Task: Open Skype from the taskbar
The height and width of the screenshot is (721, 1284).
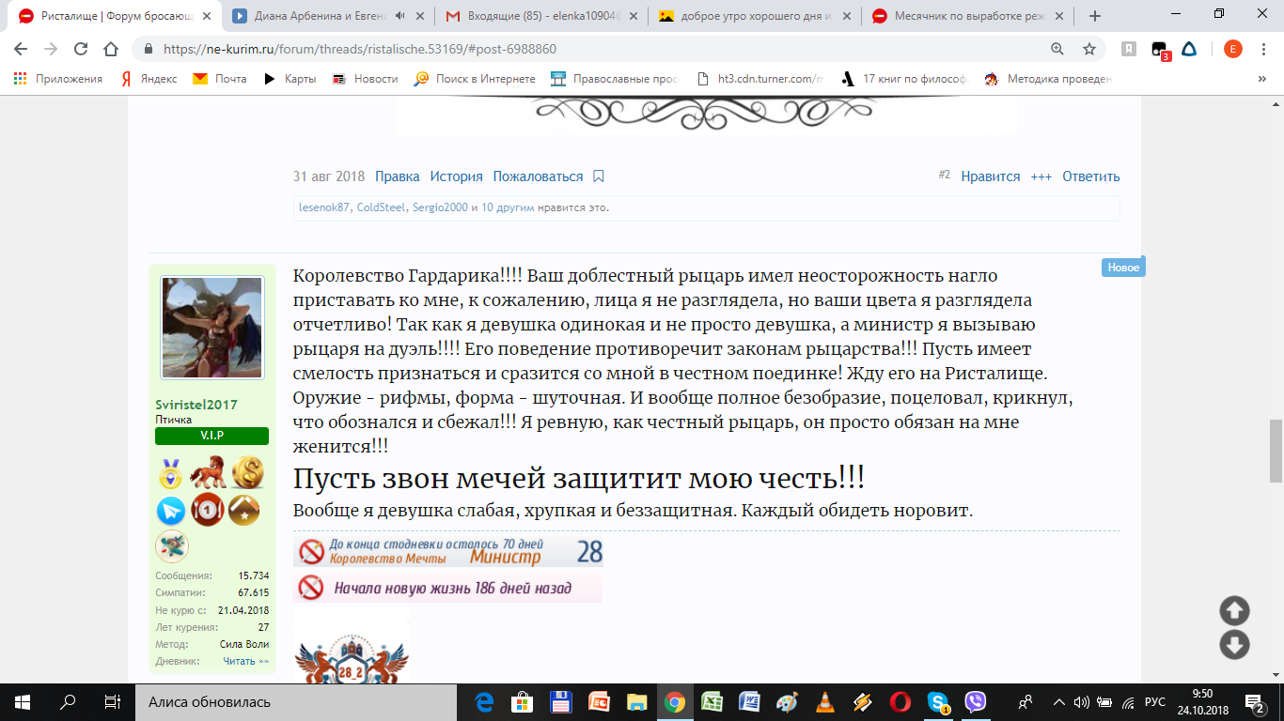Action: [x=938, y=701]
